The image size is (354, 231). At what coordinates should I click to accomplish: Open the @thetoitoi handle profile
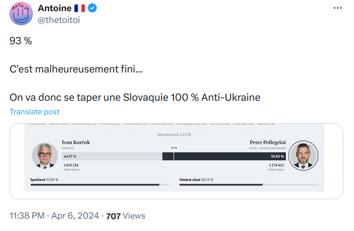pyautogui.click(x=58, y=20)
